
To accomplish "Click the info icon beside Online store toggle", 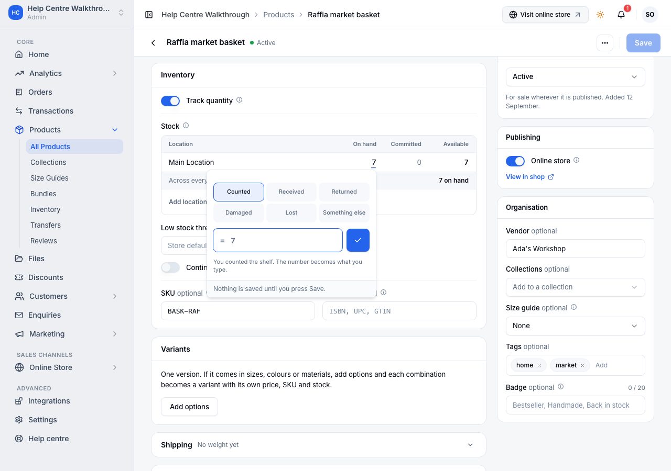I will pyautogui.click(x=577, y=160).
